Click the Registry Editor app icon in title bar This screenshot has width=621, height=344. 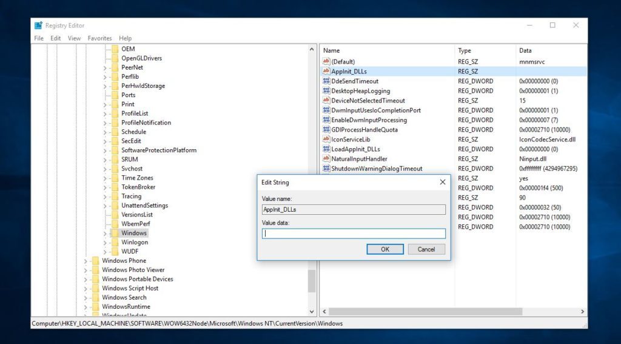pos(38,25)
